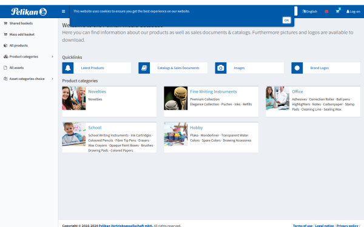Open Fine Writing Instruments category heading
Viewport: 364px width, 227px height.
click(214, 92)
